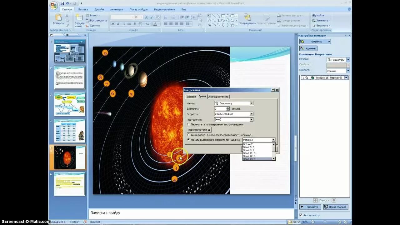Select Анимировать в ходе последовательности щелчков radio
Screen dimensions: 400x225
point(188,135)
